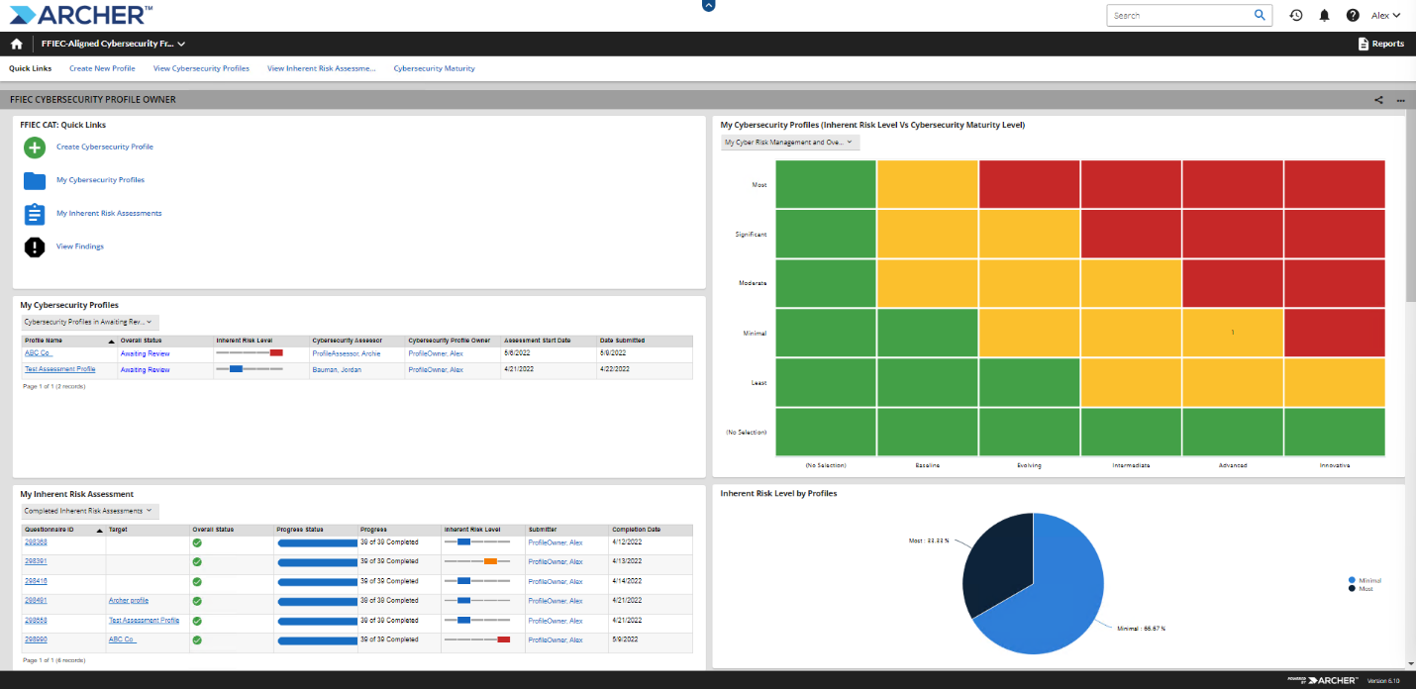Open the Reports page
Screen dimensions: 1416x689
pos(1380,44)
